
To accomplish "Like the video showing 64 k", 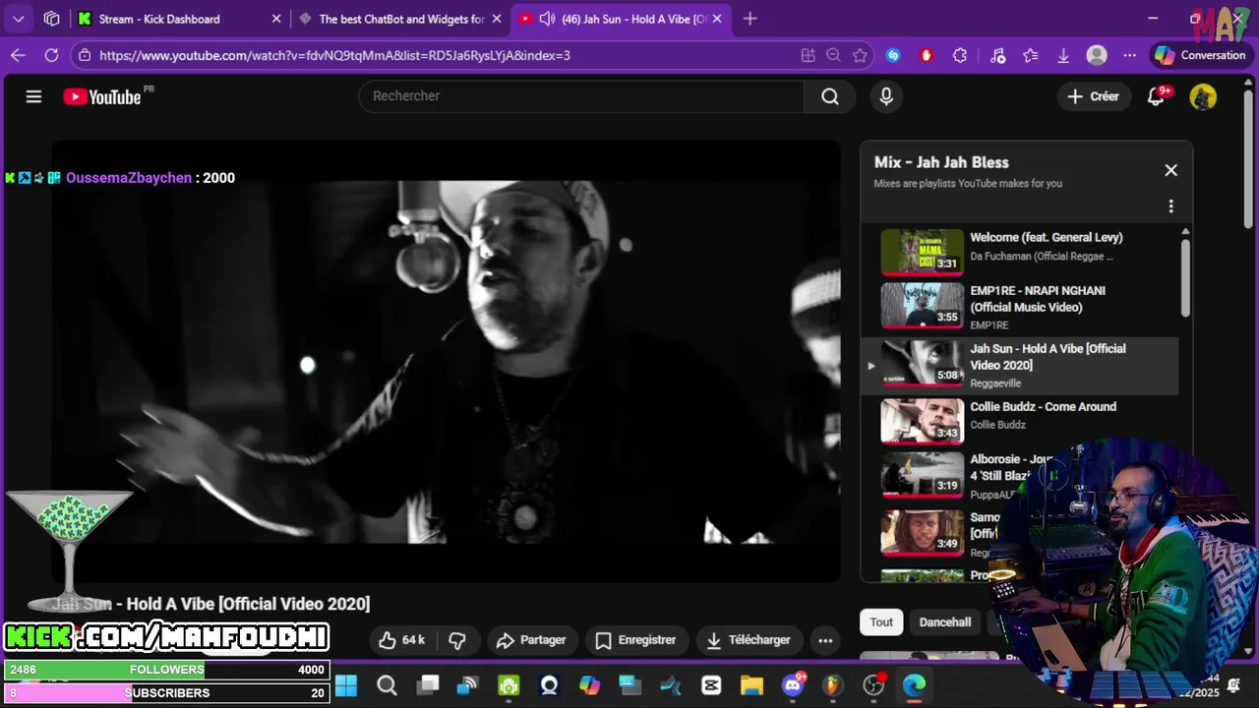I will (403, 640).
